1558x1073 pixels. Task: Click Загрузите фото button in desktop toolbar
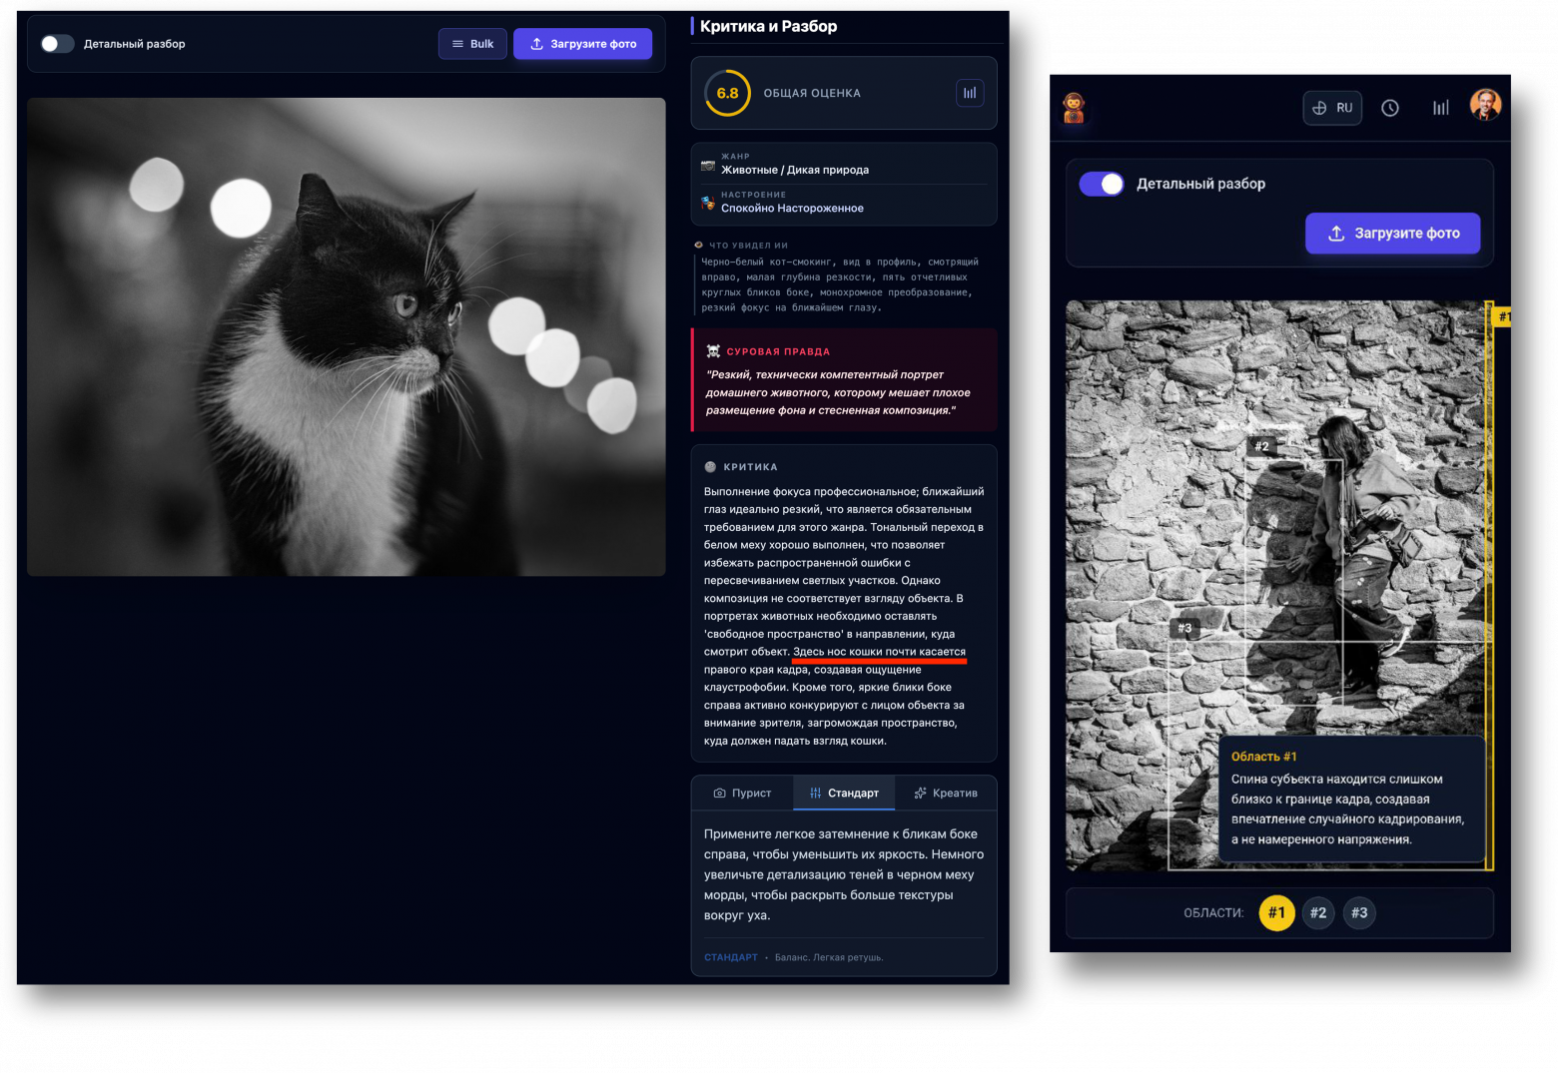[582, 44]
